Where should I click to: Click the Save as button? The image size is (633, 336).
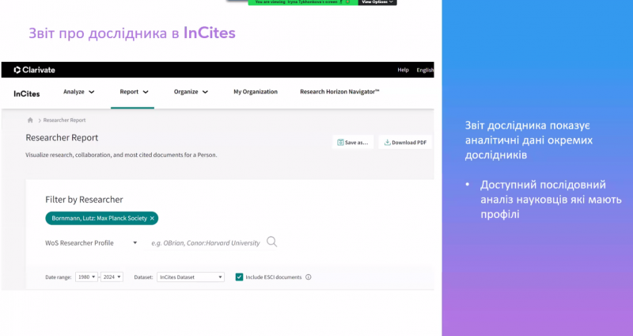point(353,143)
